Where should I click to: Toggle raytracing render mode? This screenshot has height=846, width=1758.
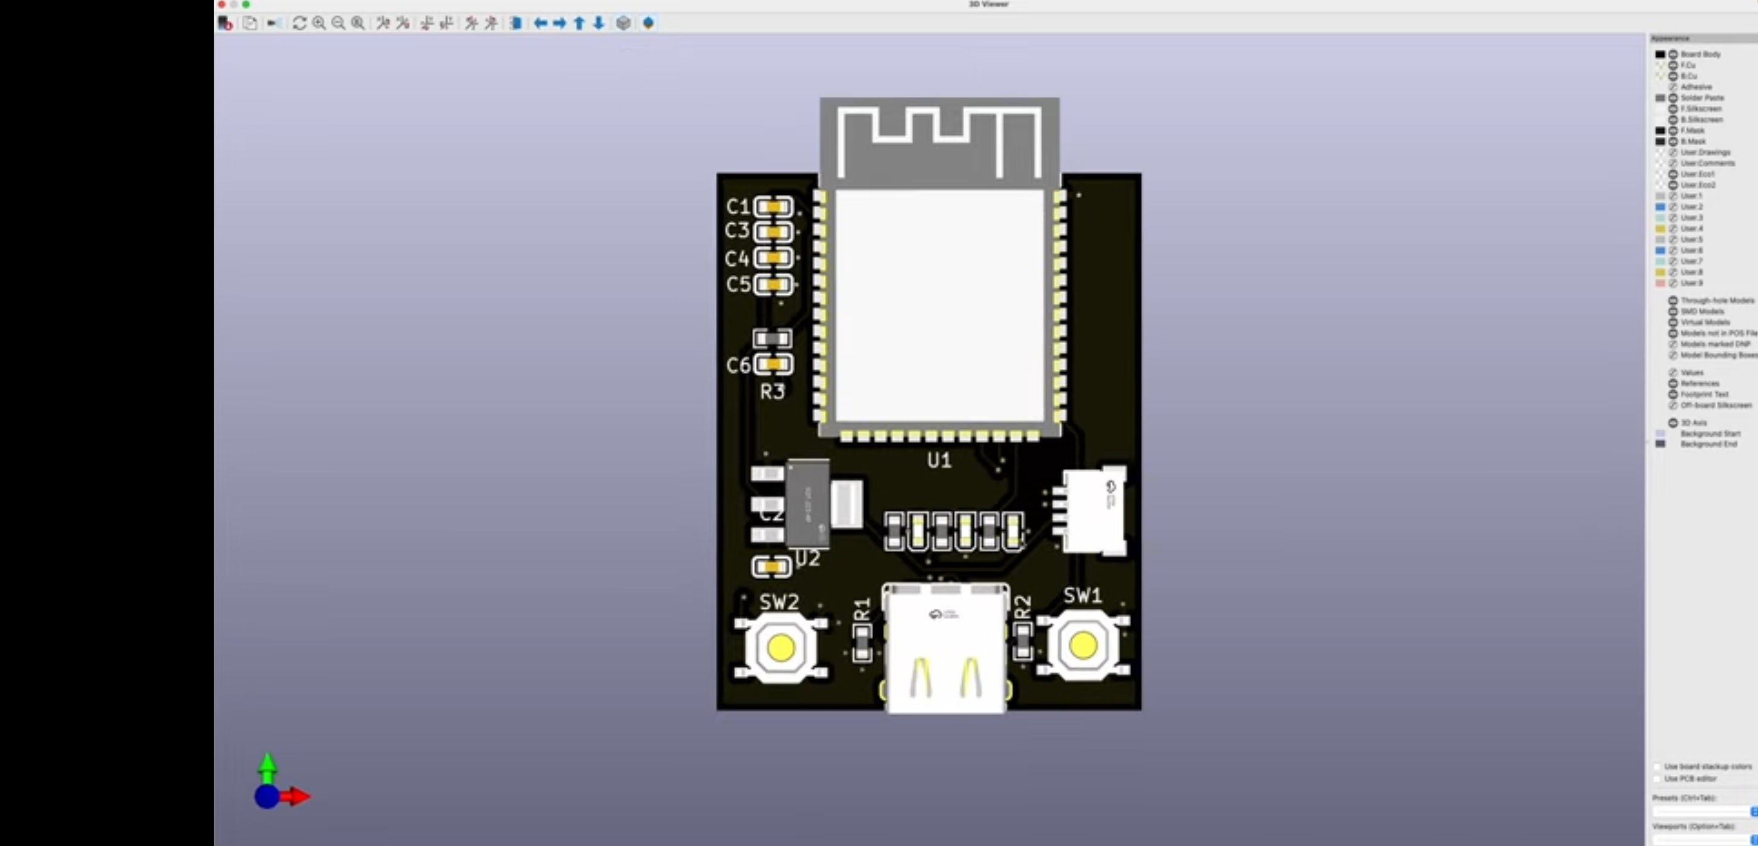[274, 23]
